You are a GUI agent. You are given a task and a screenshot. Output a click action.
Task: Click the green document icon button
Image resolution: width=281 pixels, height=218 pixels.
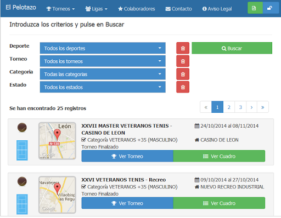(x=255, y=8)
